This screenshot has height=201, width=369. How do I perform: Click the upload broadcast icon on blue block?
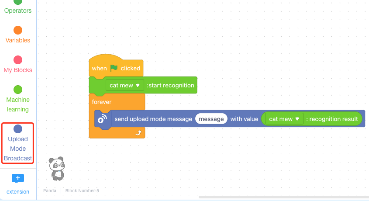point(102,118)
